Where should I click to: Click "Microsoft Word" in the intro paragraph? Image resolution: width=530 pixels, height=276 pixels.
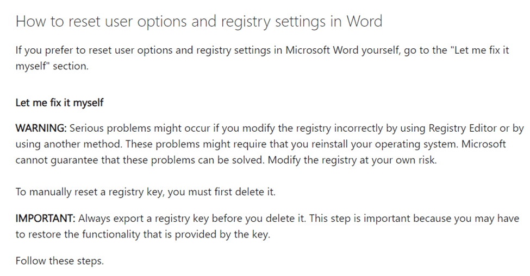(x=322, y=50)
